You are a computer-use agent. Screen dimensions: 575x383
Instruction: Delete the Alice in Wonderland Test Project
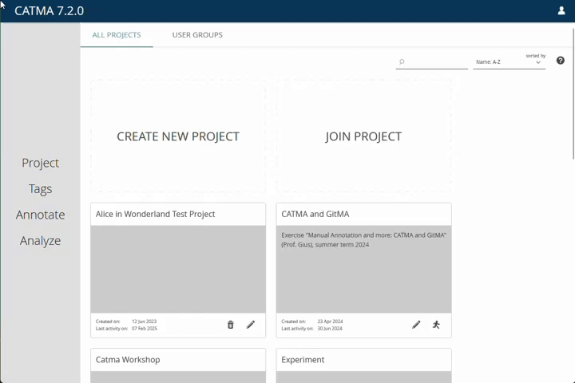pyautogui.click(x=231, y=325)
